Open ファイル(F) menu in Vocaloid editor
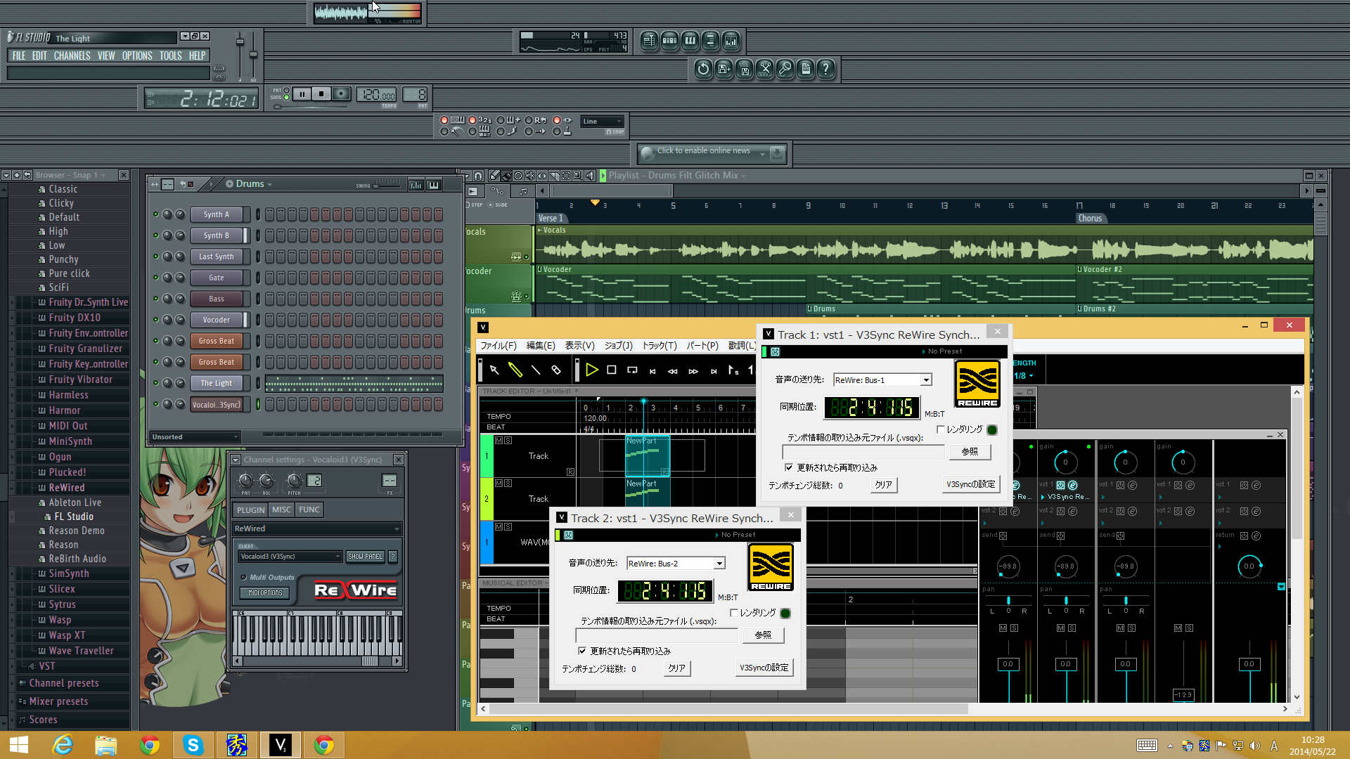The width and height of the screenshot is (1350, 759). point(498,346)
